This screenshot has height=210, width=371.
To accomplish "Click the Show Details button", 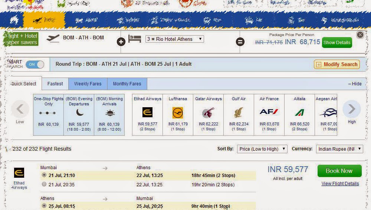I will 337,43.
